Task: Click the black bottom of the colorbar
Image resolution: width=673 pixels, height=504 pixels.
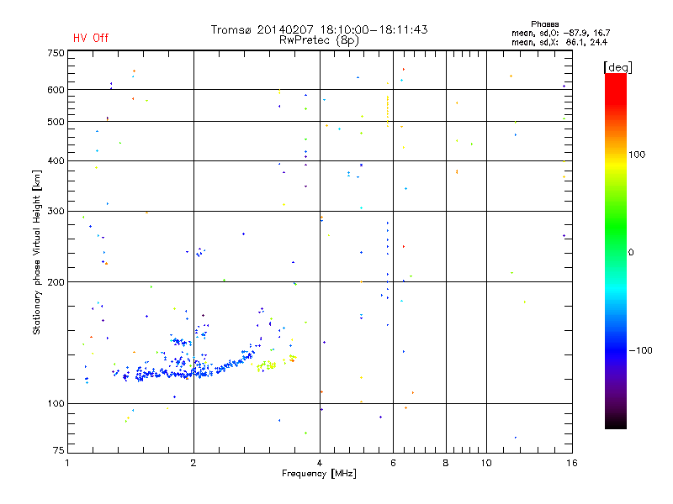Action: click(x=616, y=423)
